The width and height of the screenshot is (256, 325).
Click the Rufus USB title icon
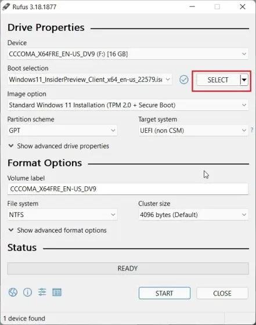coord(6,7)
